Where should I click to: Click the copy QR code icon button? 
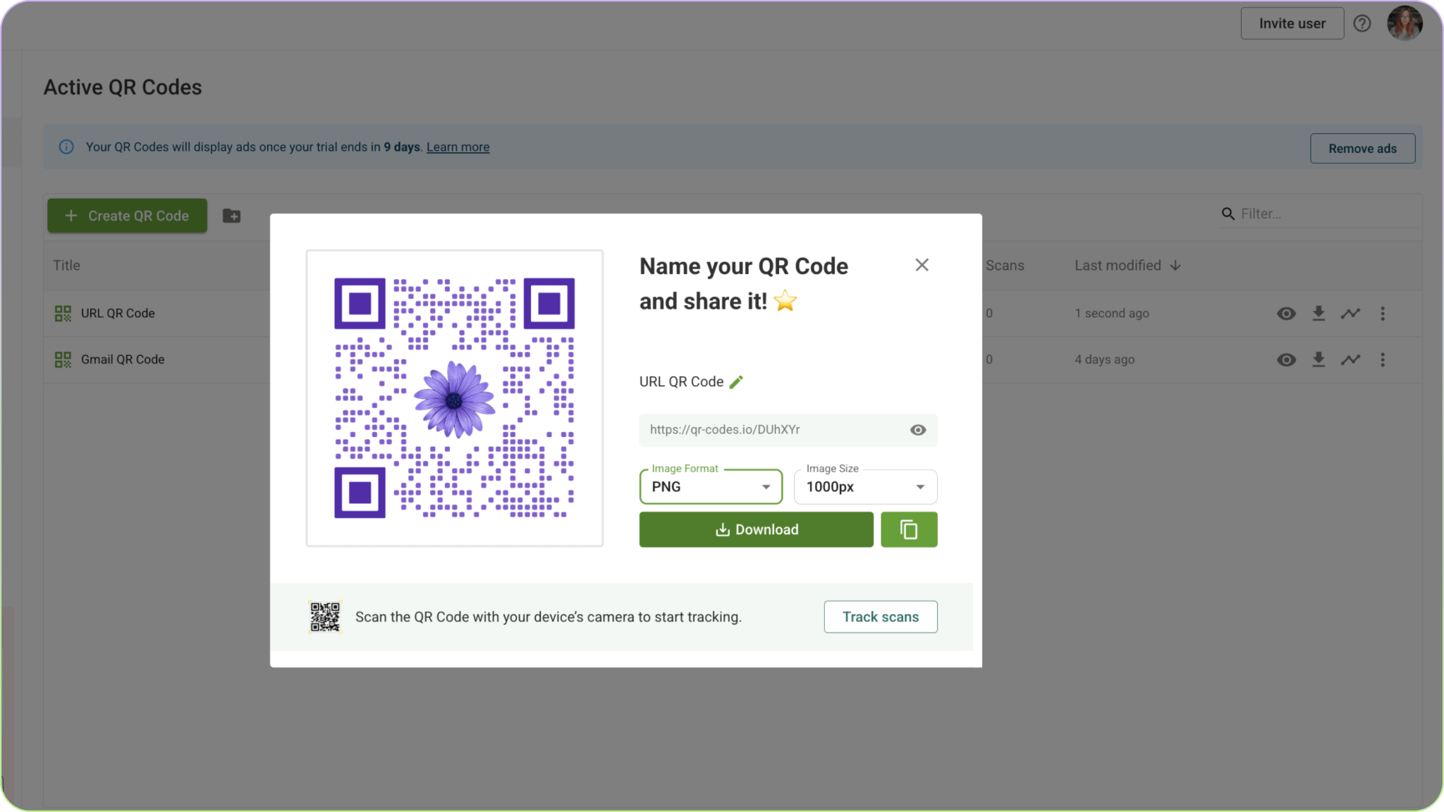pos(909,529)
